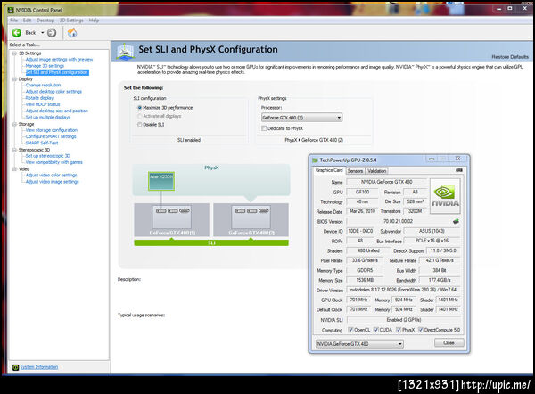Screen dimensions: 535x394
Task: Toggle the CUDA checkbox in GPU-Z
Action: [376, 330]
